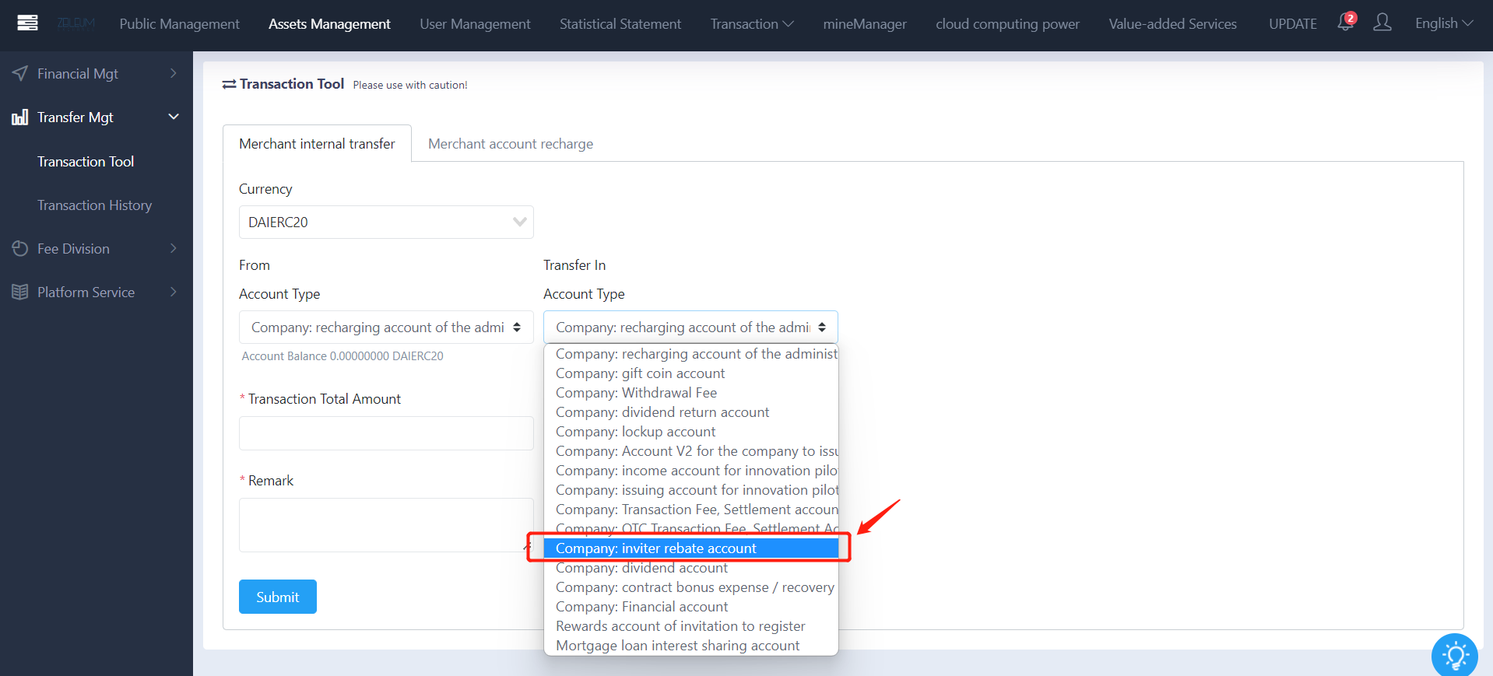Open Assets Management in top navigation
Screen dimensions: 1493x676
(x=329, y=24)
